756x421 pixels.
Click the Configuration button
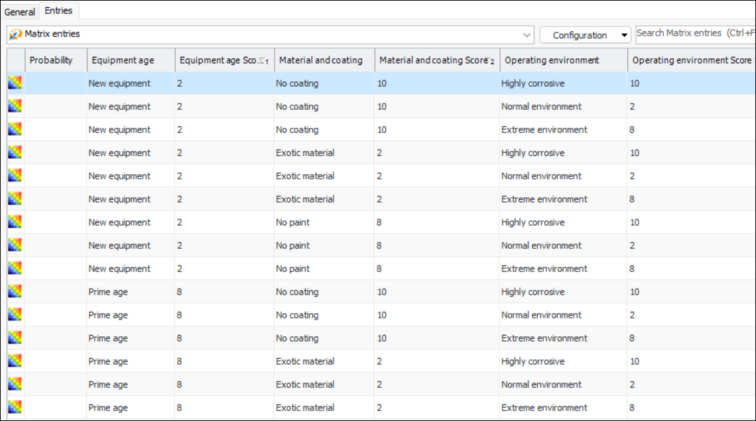point(579,36)
